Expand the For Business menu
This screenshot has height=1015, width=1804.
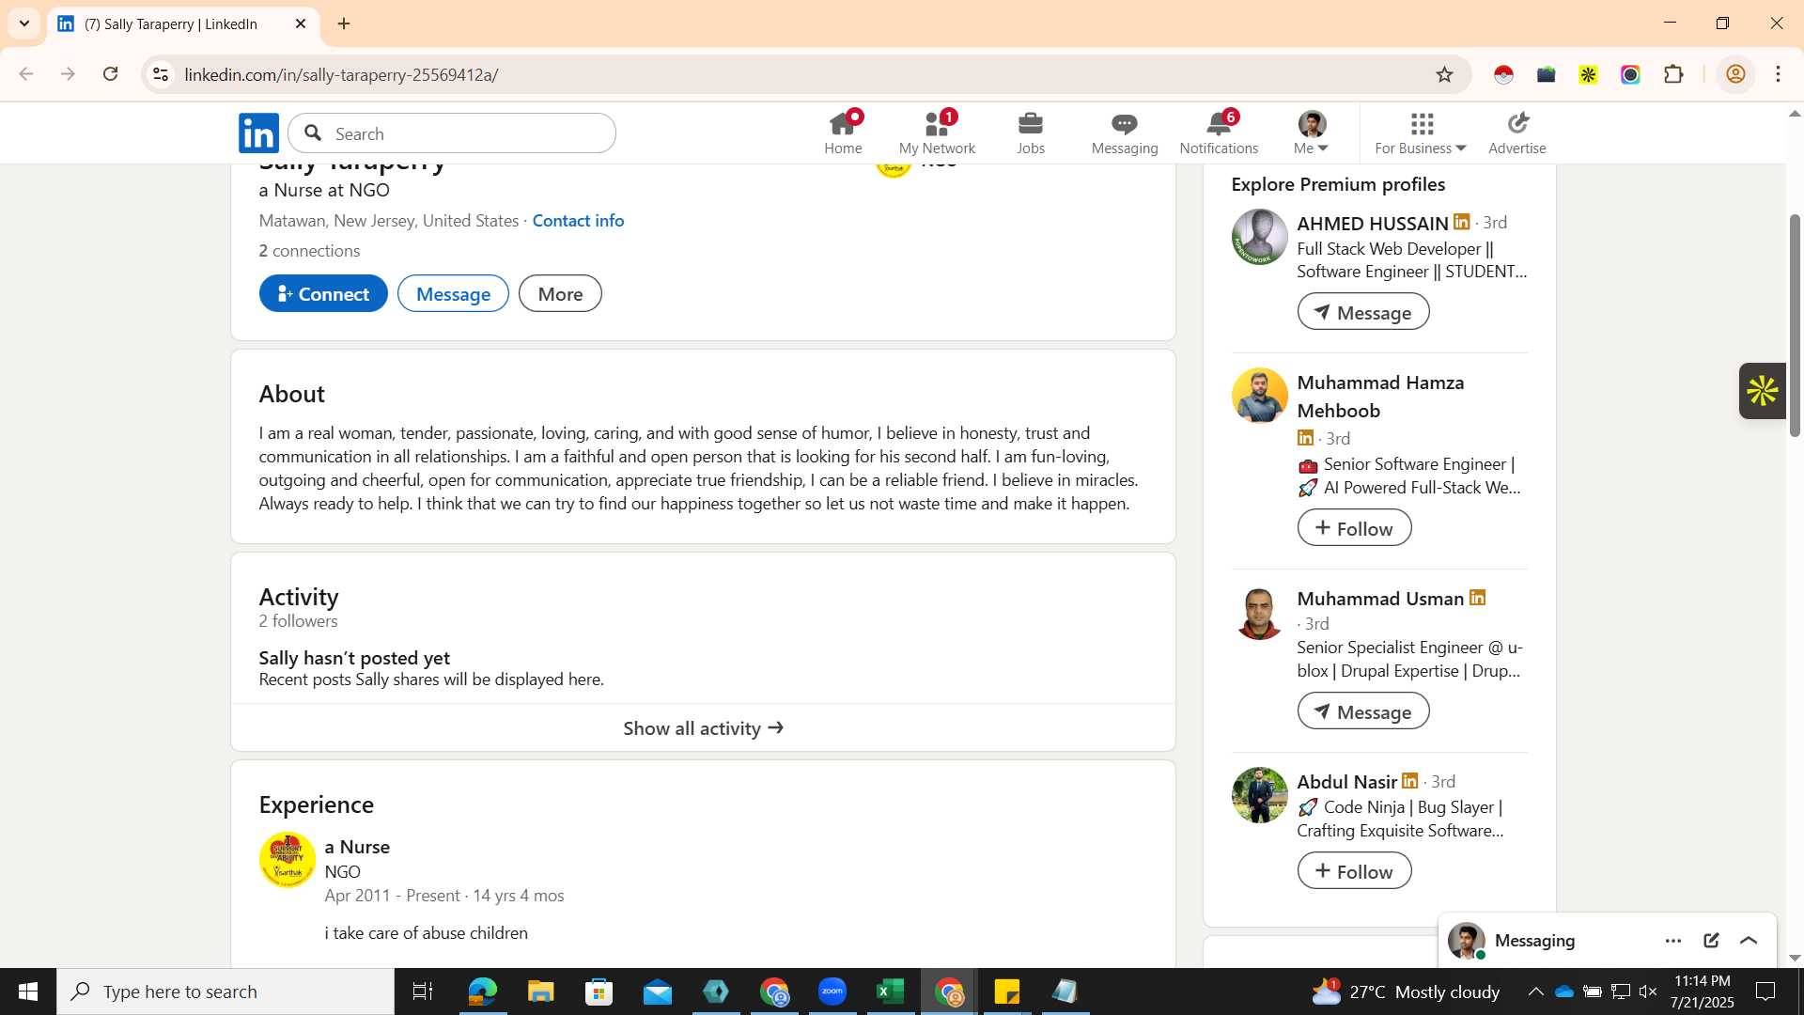click(x=1421, y=133)
